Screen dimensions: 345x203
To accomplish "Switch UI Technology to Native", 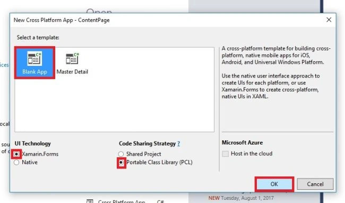I will tap(16, 163).
